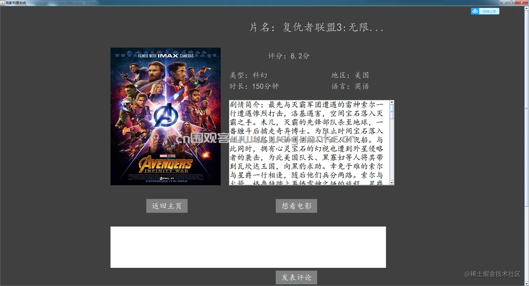Click the Avengers Infinity War poster
The width and height of the screenshot is (529, 286).
pyautogui.click(x=165, y=116)
